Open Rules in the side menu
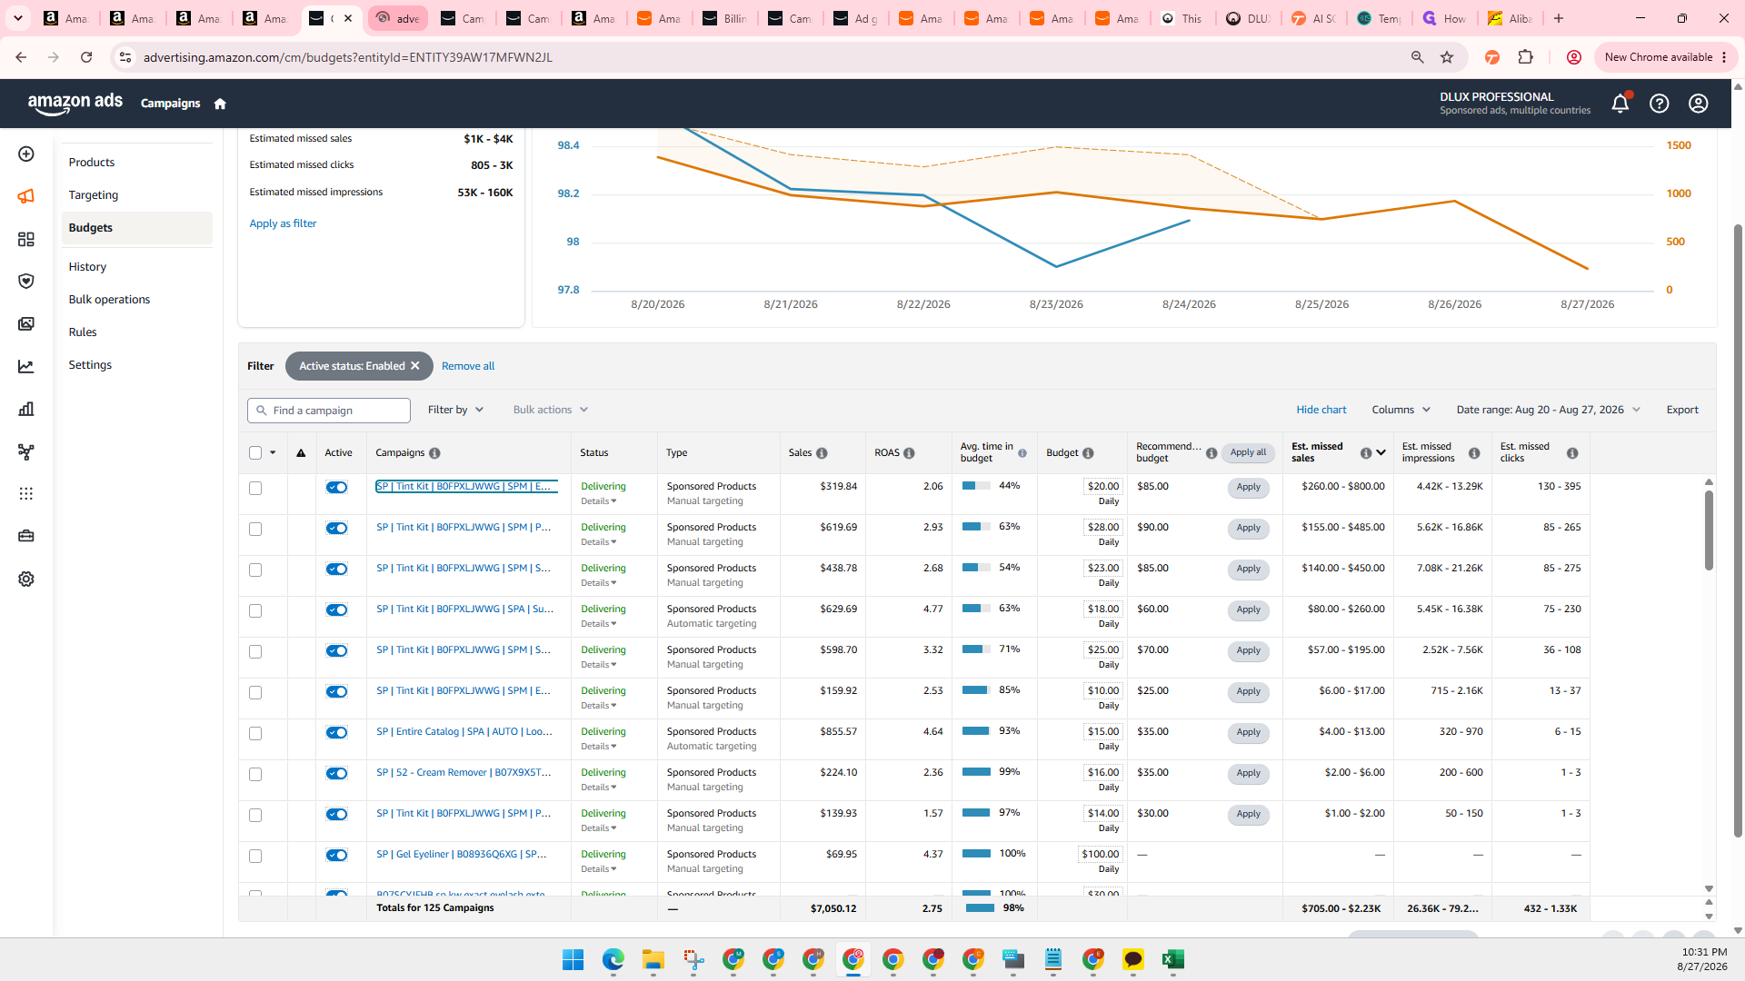Screen dimensions: 1745x981 (83, 332)
